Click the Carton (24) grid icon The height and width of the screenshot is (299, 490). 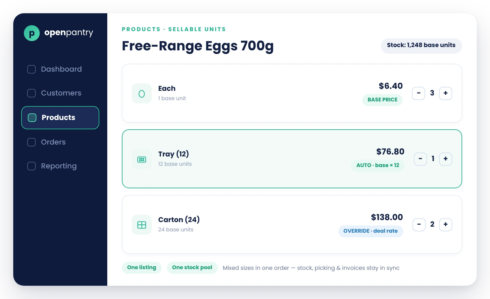point(142,225)
